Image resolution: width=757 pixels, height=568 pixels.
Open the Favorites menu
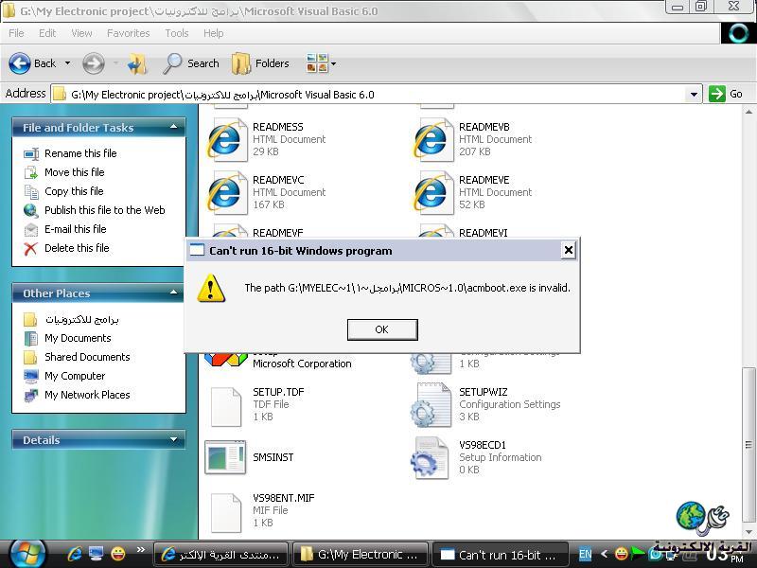[129, 33]
